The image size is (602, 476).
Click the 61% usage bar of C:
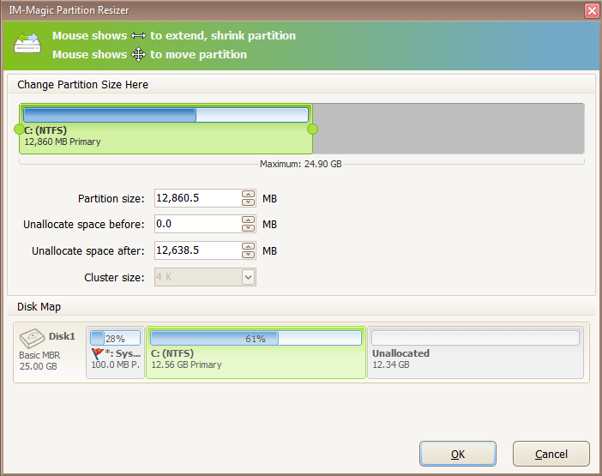click(256, 338)
